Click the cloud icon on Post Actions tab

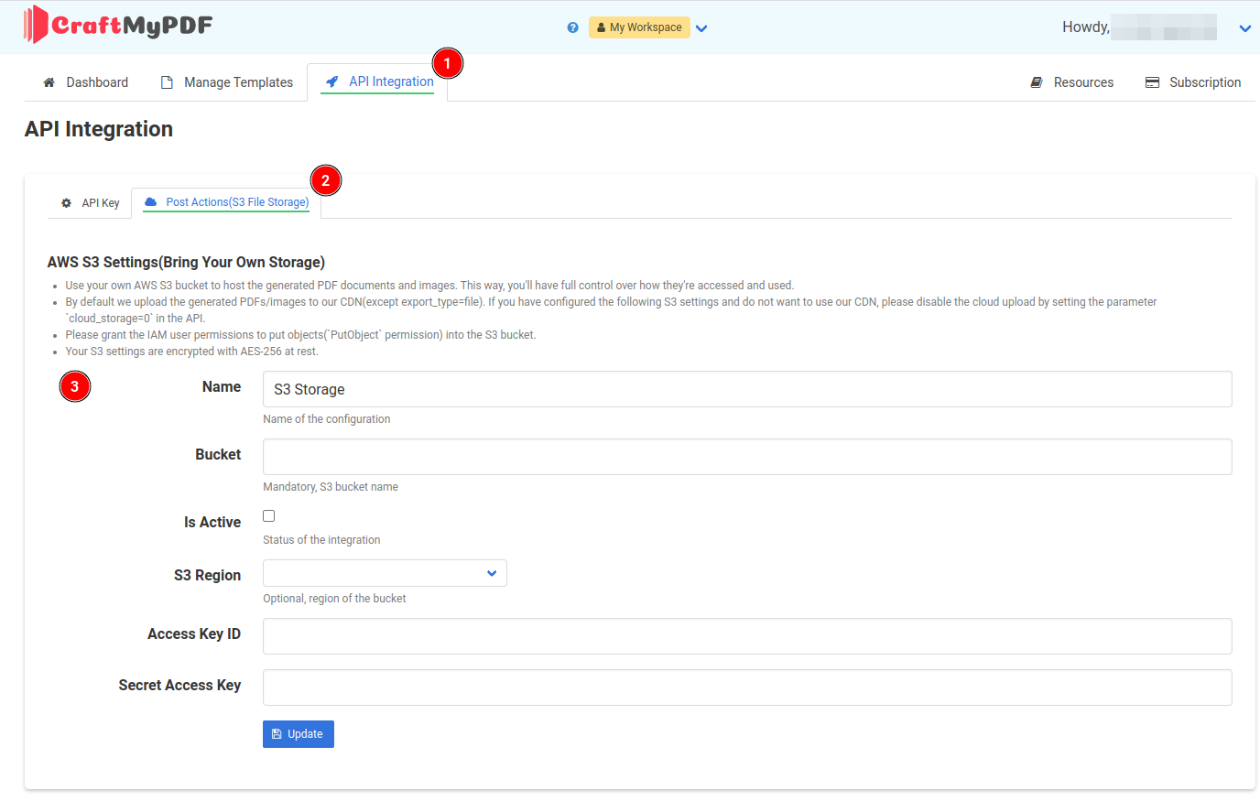tap(151, 202)
